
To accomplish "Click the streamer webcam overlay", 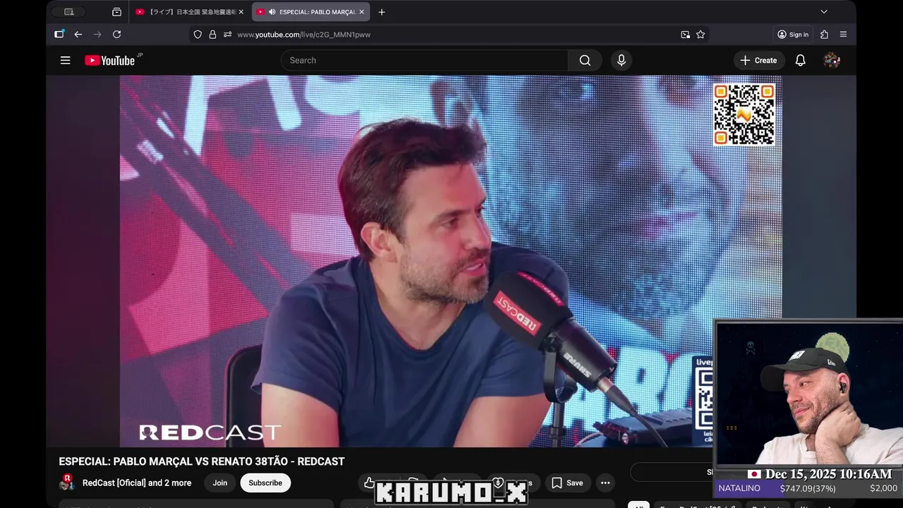I will [808, 394].
